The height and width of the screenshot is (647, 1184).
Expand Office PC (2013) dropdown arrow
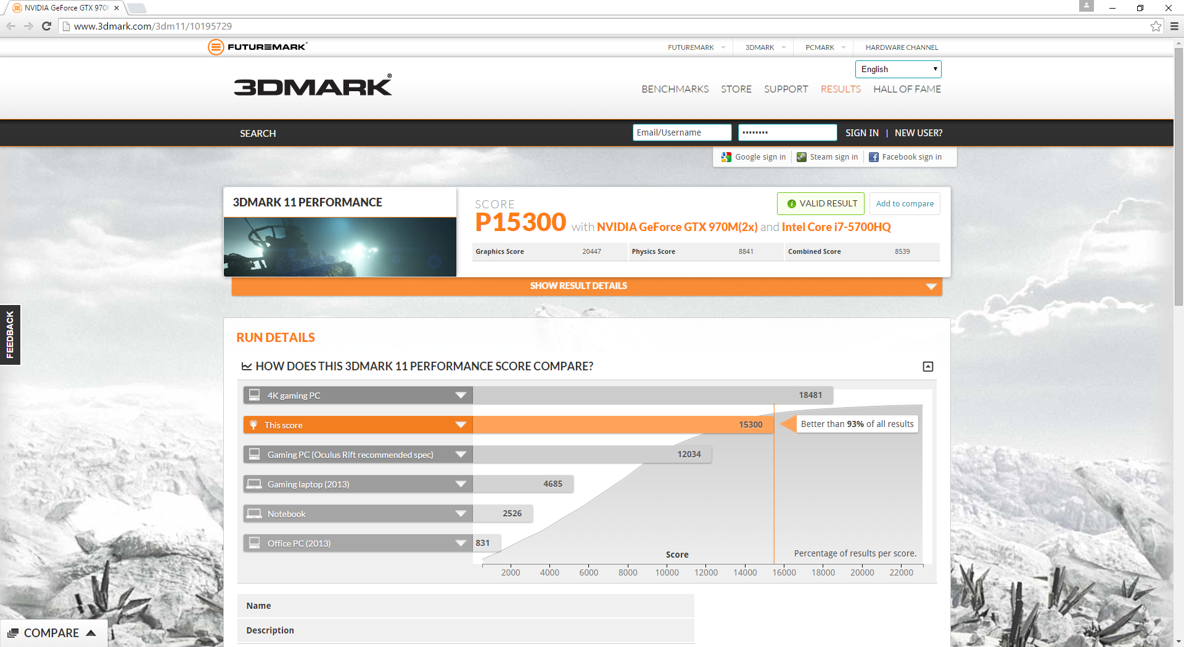461,543
